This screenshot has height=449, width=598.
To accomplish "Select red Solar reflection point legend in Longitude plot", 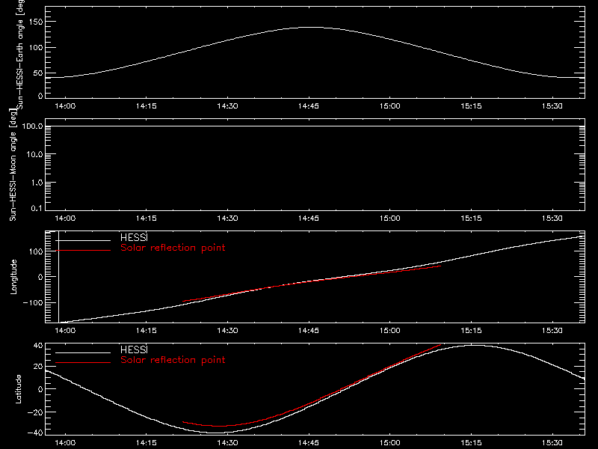I will click(173, 248).
